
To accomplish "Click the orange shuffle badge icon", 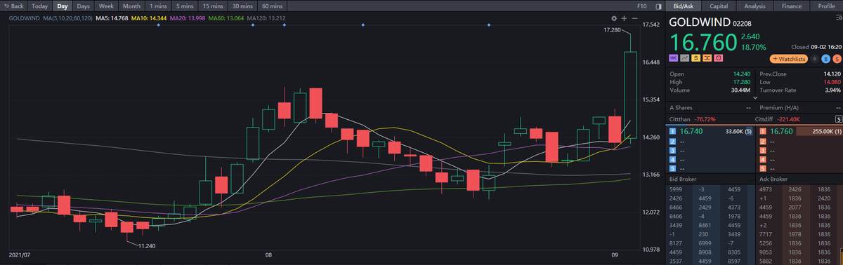I will pos(707,57).
